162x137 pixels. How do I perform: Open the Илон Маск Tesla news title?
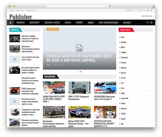tap(30, 101)
